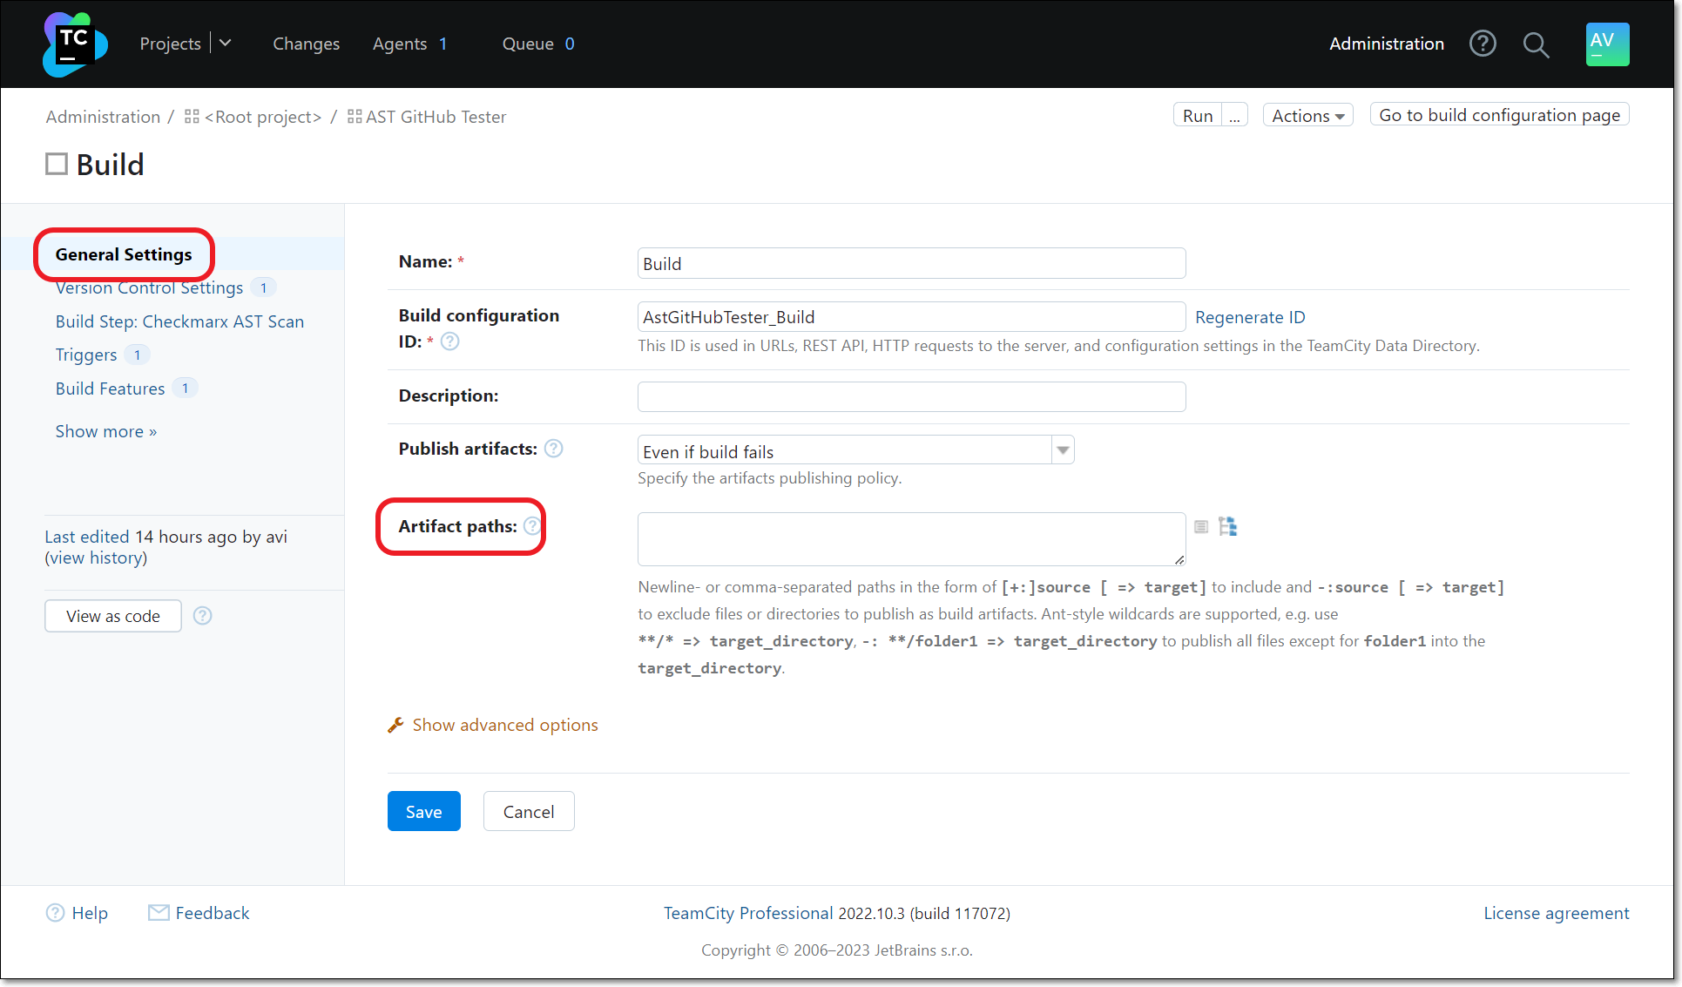Open the TeamCity logo home
Screen dimensions: 1682x987
[x=75, y=44]
